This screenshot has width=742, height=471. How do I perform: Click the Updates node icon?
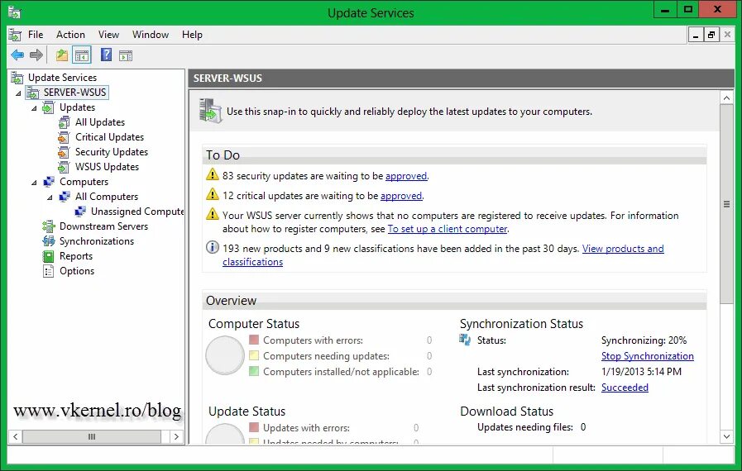tap(48, 107)
